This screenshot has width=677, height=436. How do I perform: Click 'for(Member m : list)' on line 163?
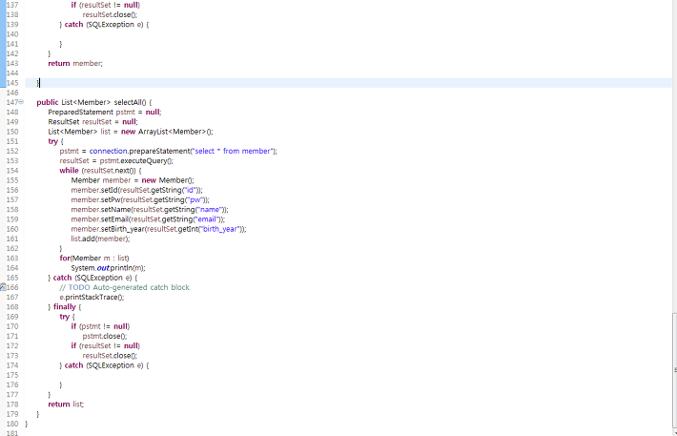(x=94, y=258)
